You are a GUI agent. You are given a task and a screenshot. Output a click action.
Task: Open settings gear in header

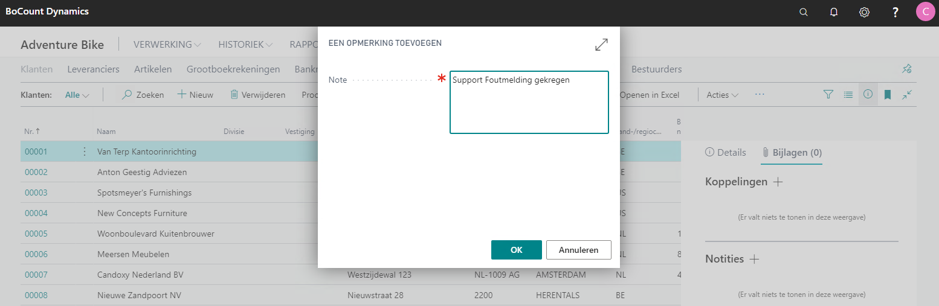coord(864,12)
